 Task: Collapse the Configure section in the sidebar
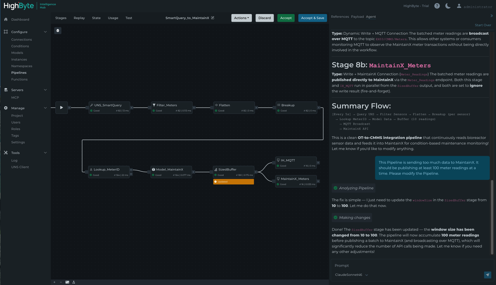point(45,32)
